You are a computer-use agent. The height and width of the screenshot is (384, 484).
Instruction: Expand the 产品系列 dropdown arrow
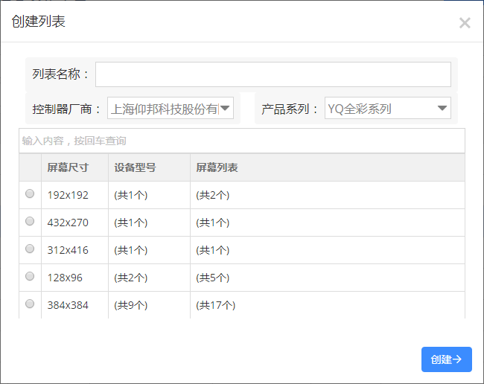[x=442, y=108]
